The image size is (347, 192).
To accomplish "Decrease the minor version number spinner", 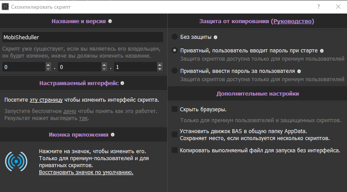I will click(x=104, y=69).
